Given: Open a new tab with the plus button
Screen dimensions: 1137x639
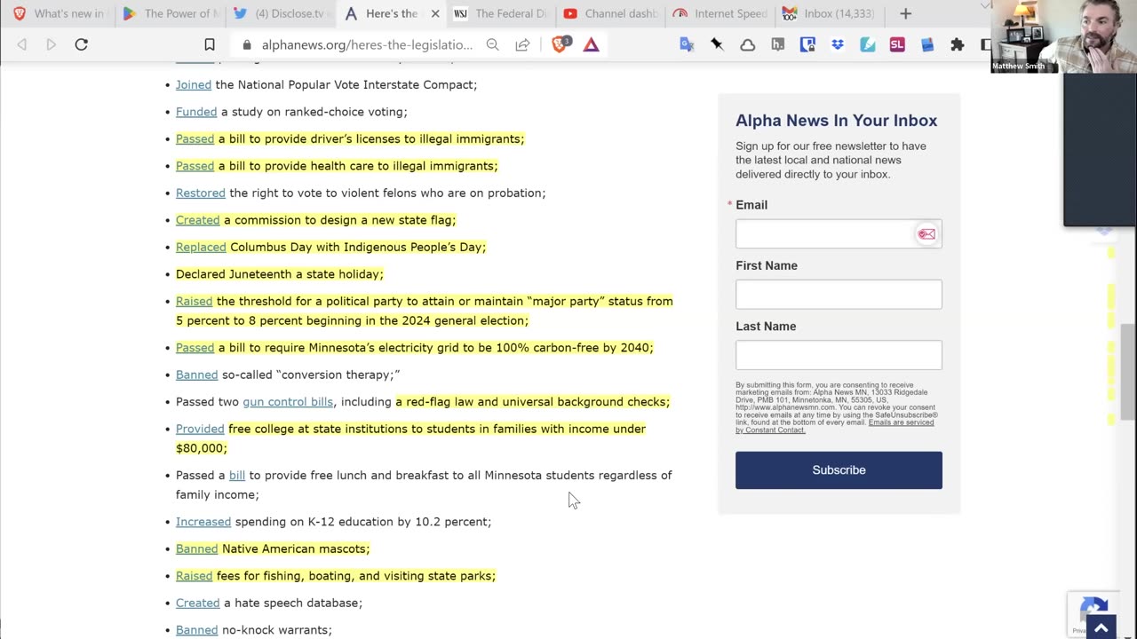Looking at the screenshot, I should pos(905,13).
